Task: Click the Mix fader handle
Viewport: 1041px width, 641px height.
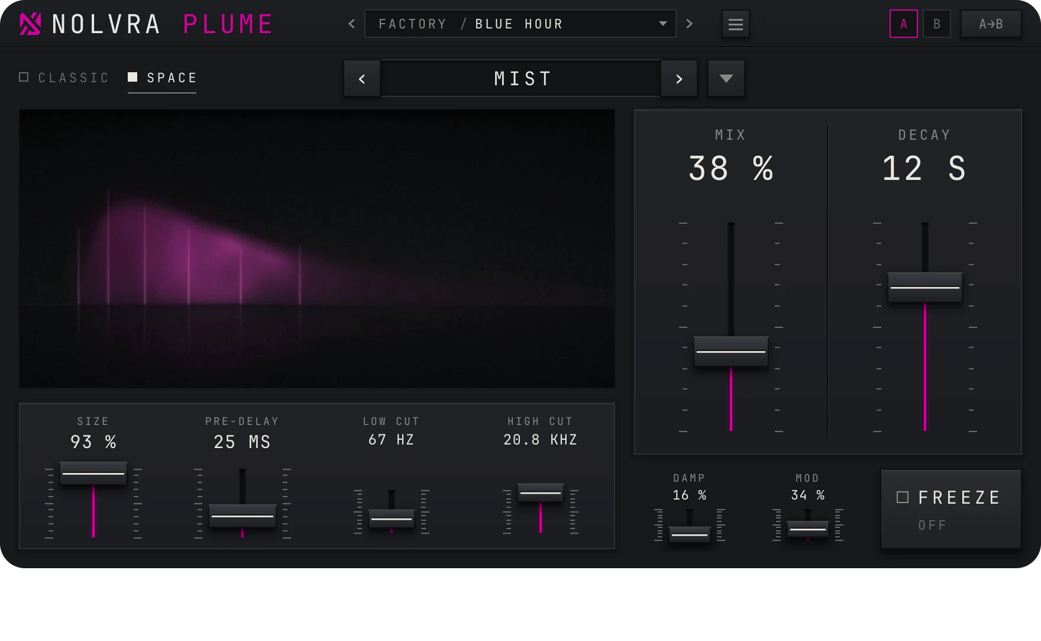Action: (x=730, y=351)
